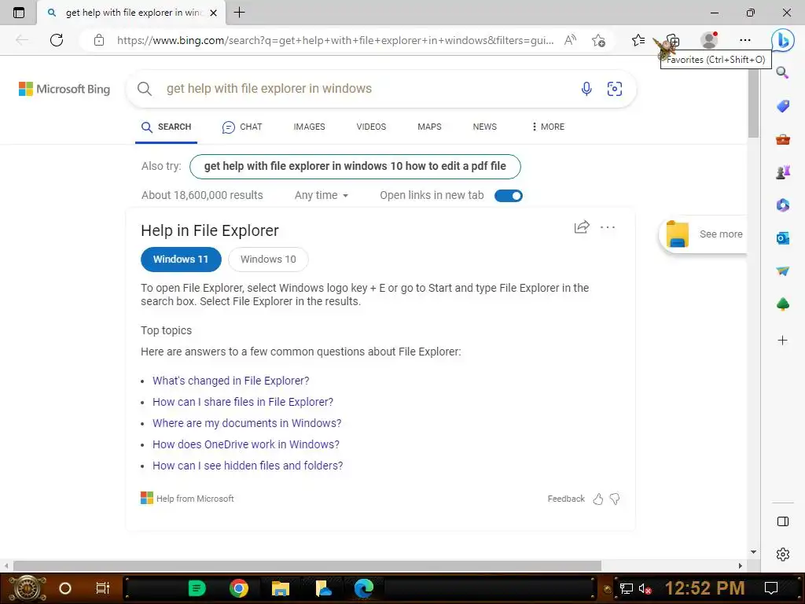805x604 pixels.
Task: Open the sidebar Games chess icon
Action: [782, 172]
